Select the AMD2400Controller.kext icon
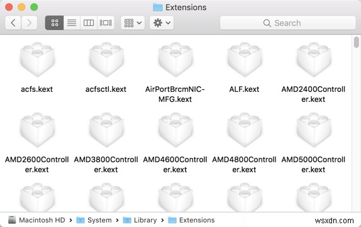This screenshot has width=361, height=227. (313, 59)
